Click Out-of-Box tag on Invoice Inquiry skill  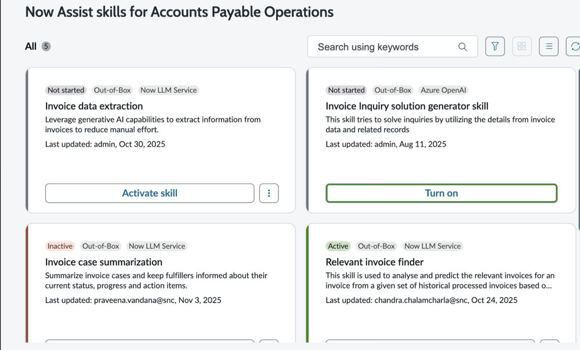(x=393, y=90)
